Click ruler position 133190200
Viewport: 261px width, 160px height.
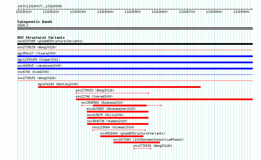click(x=51, y=12)
